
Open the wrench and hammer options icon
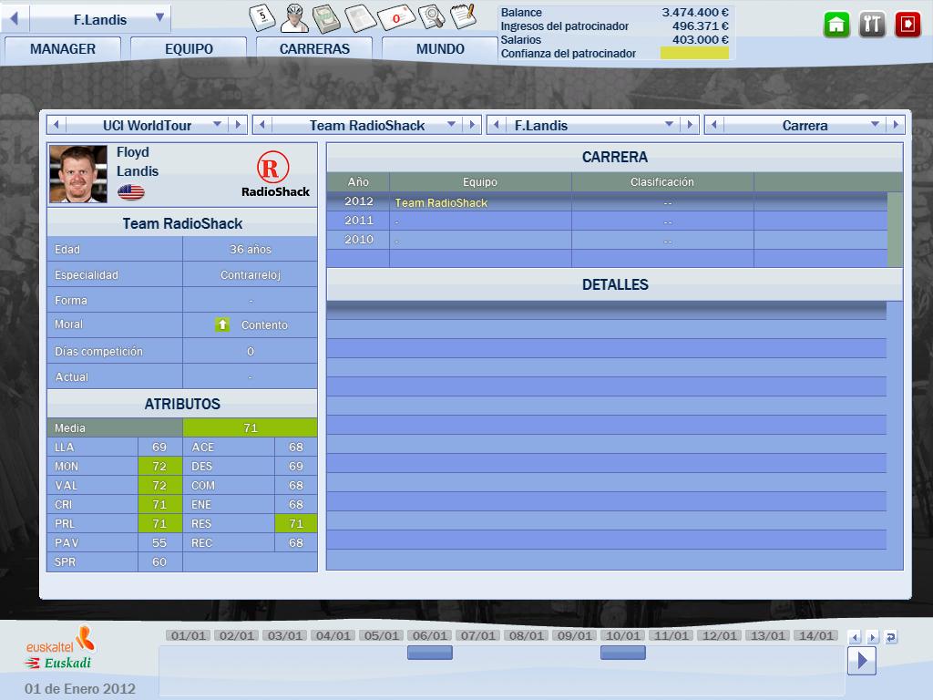pyautogui.click(x=872, y=25)
